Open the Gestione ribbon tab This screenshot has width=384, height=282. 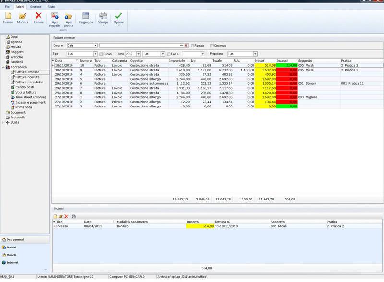click(x=36, y=7)
